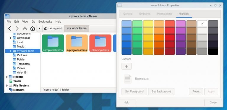Select the Pictures folder in sidebar
Image resolution: width=227 pixels, height=110 pixels.
coord(20,55)
